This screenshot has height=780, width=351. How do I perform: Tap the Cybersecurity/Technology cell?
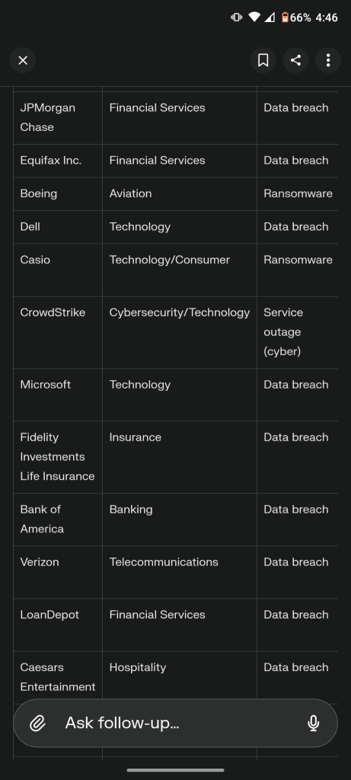pyautogui.click(x=180, y=332)
